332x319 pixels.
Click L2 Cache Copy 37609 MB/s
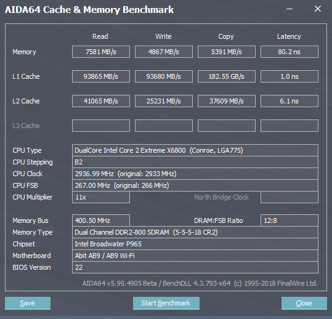coord(227,101)
